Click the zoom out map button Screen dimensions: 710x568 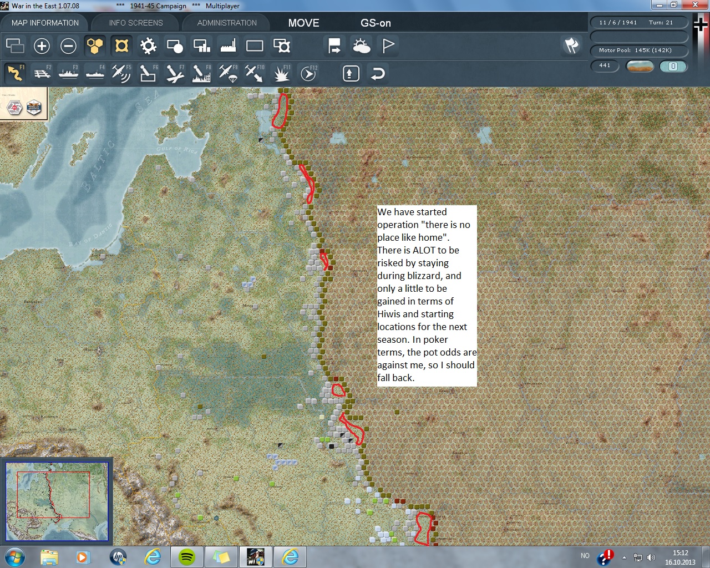[x=68, y=46]
